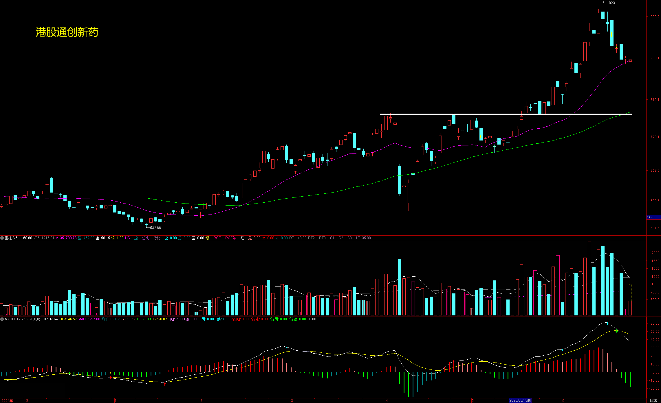This screenshot has height=403, width=661.
Task: Select the DIF: 37.64 readout
Action: (x=50, y=319)
